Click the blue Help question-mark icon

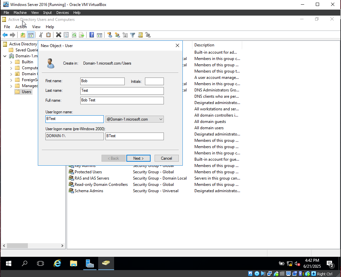point(92,35)
